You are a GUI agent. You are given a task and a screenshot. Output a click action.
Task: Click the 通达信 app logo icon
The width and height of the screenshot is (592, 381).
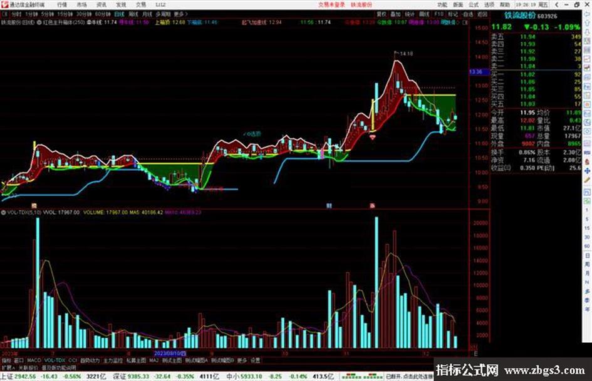[x=4, y=5]
